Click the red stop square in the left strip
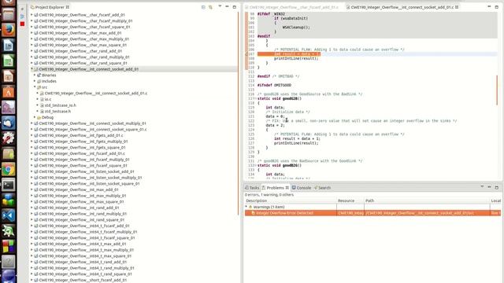 tap(22, 24)
